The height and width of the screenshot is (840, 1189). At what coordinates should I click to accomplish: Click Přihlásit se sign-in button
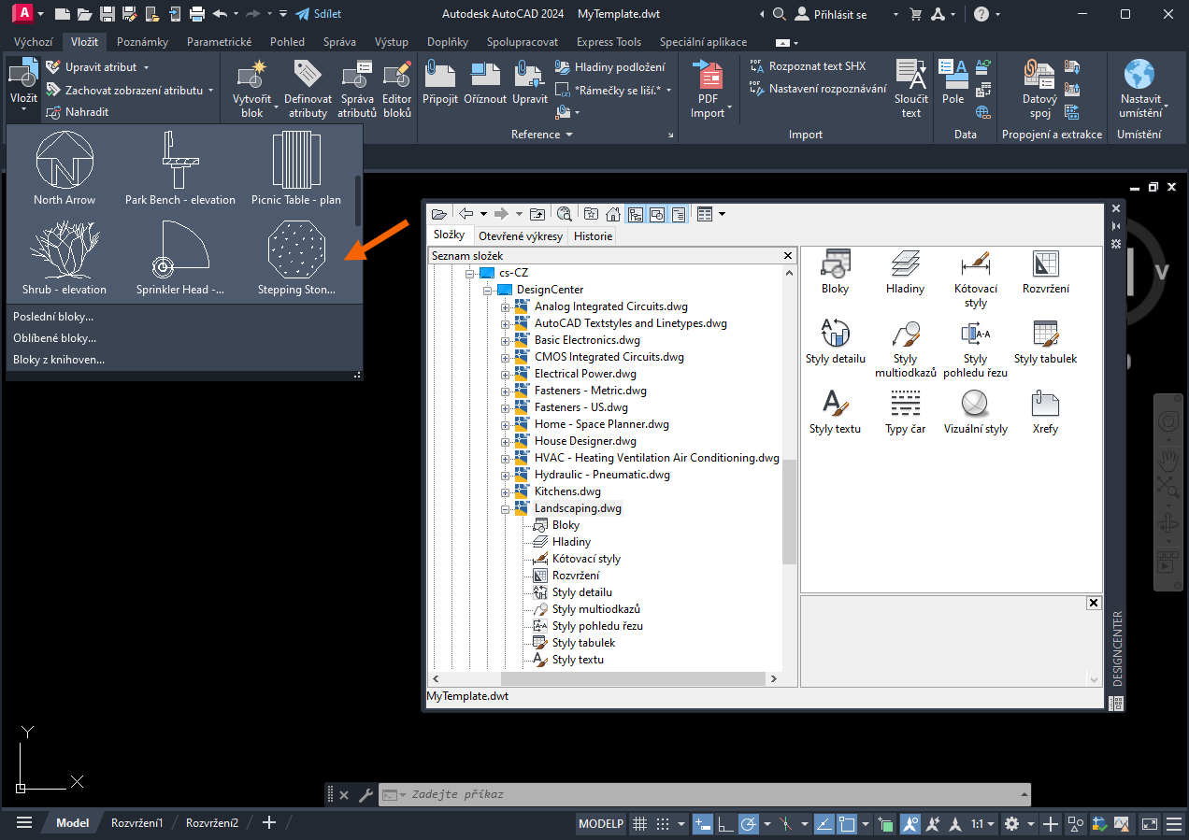[830, 14]
